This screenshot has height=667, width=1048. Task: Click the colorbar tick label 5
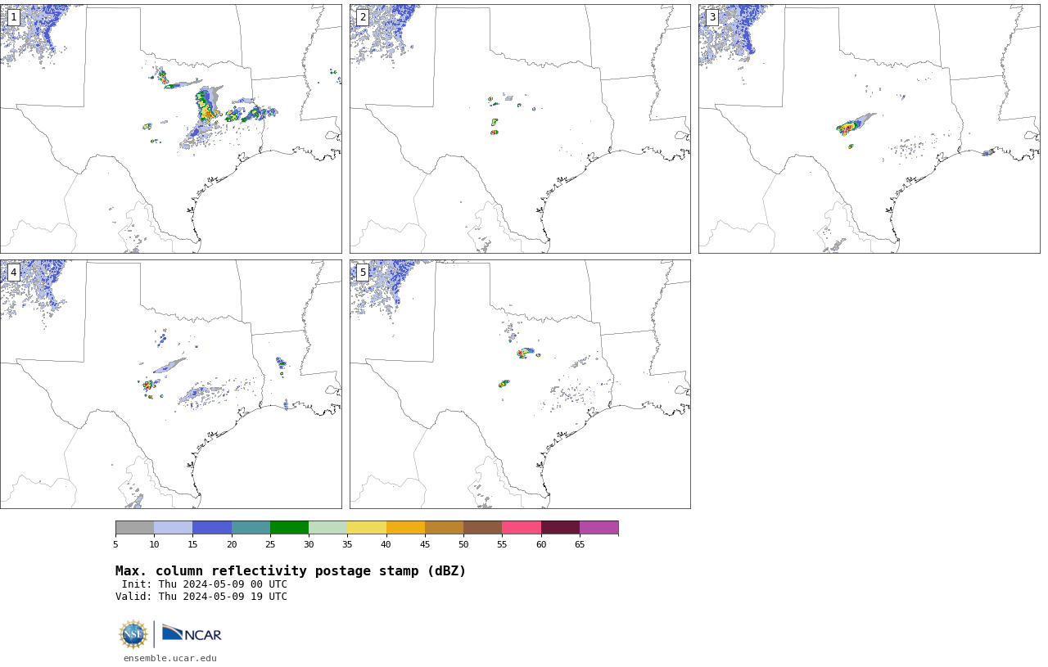(115, 545)
